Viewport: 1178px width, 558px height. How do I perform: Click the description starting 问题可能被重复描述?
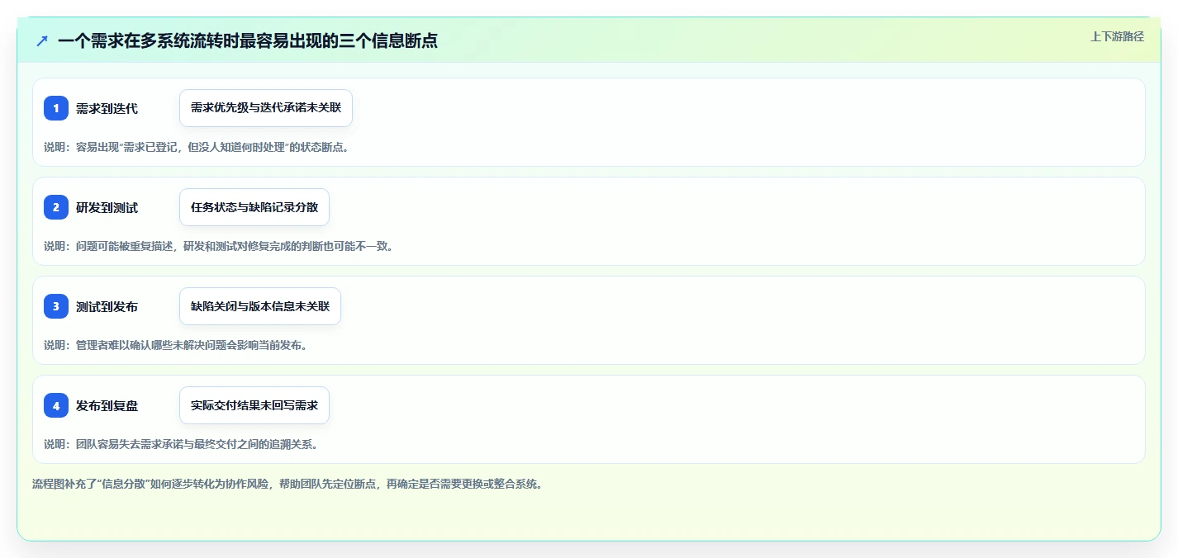point(218,246)
